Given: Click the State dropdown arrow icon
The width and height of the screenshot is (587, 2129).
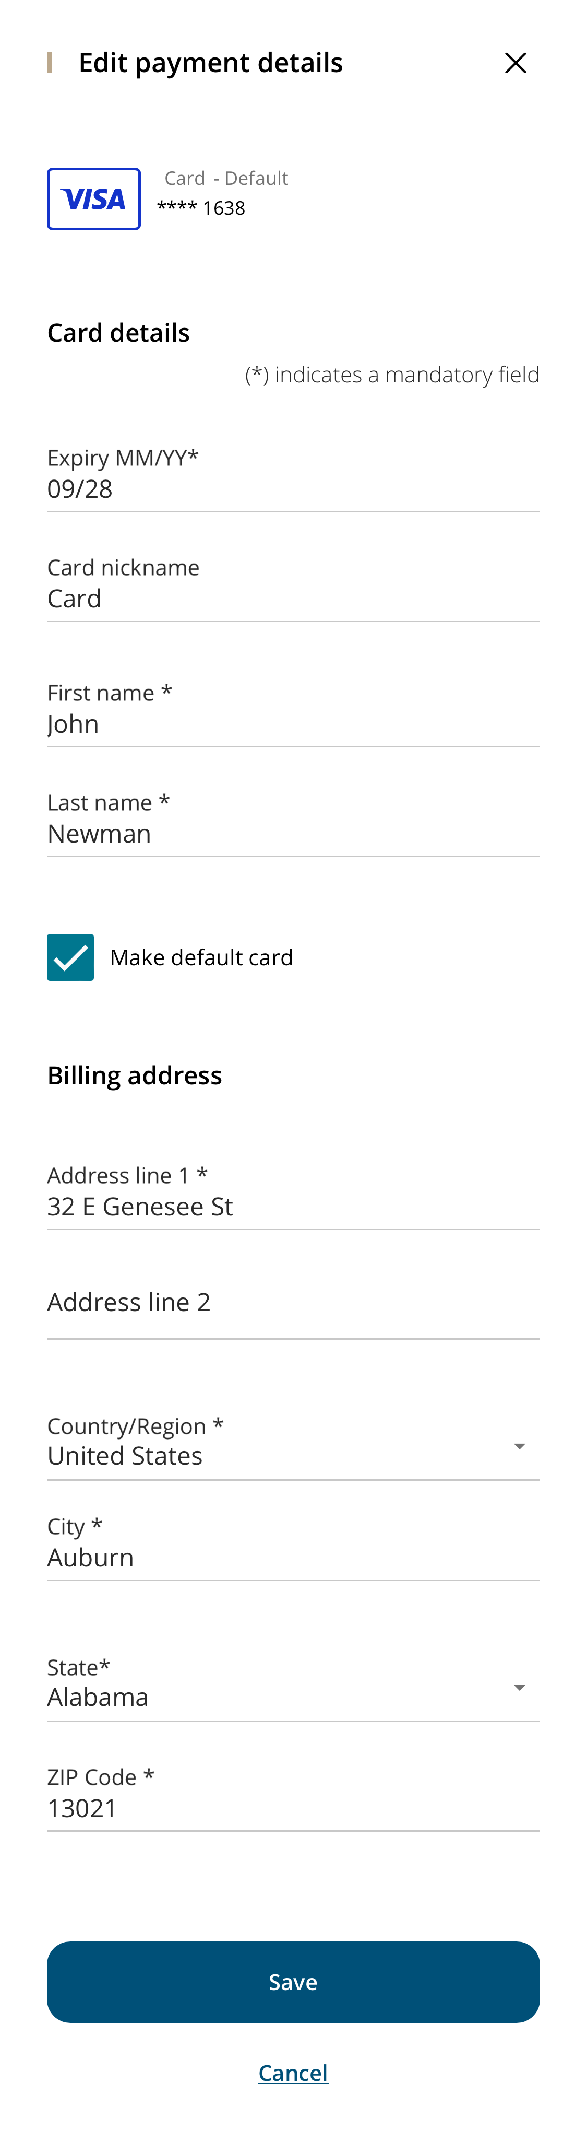Looking at the screenshot, I should point(519,1687).
